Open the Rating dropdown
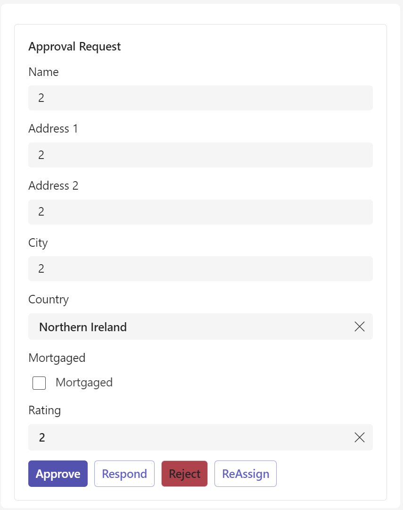Viewport: 403px width, 510px height. tap(189, 437)
